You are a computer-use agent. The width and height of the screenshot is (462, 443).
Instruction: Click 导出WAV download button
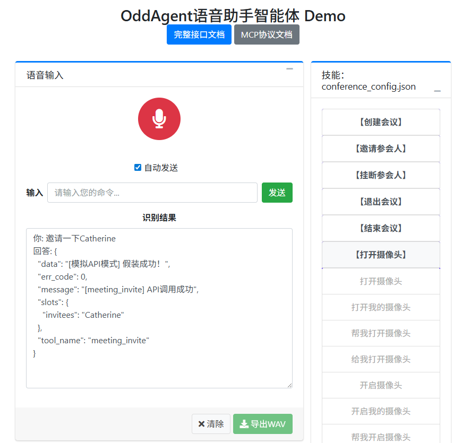pos(262,424)
